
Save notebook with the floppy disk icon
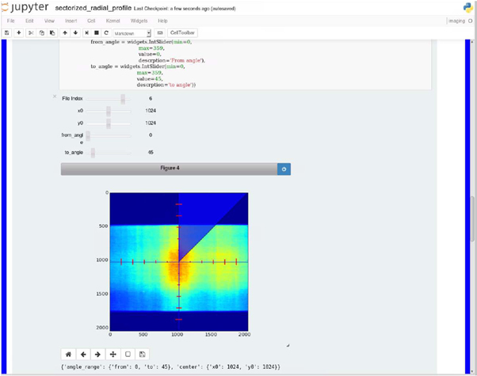click(6, 32)
